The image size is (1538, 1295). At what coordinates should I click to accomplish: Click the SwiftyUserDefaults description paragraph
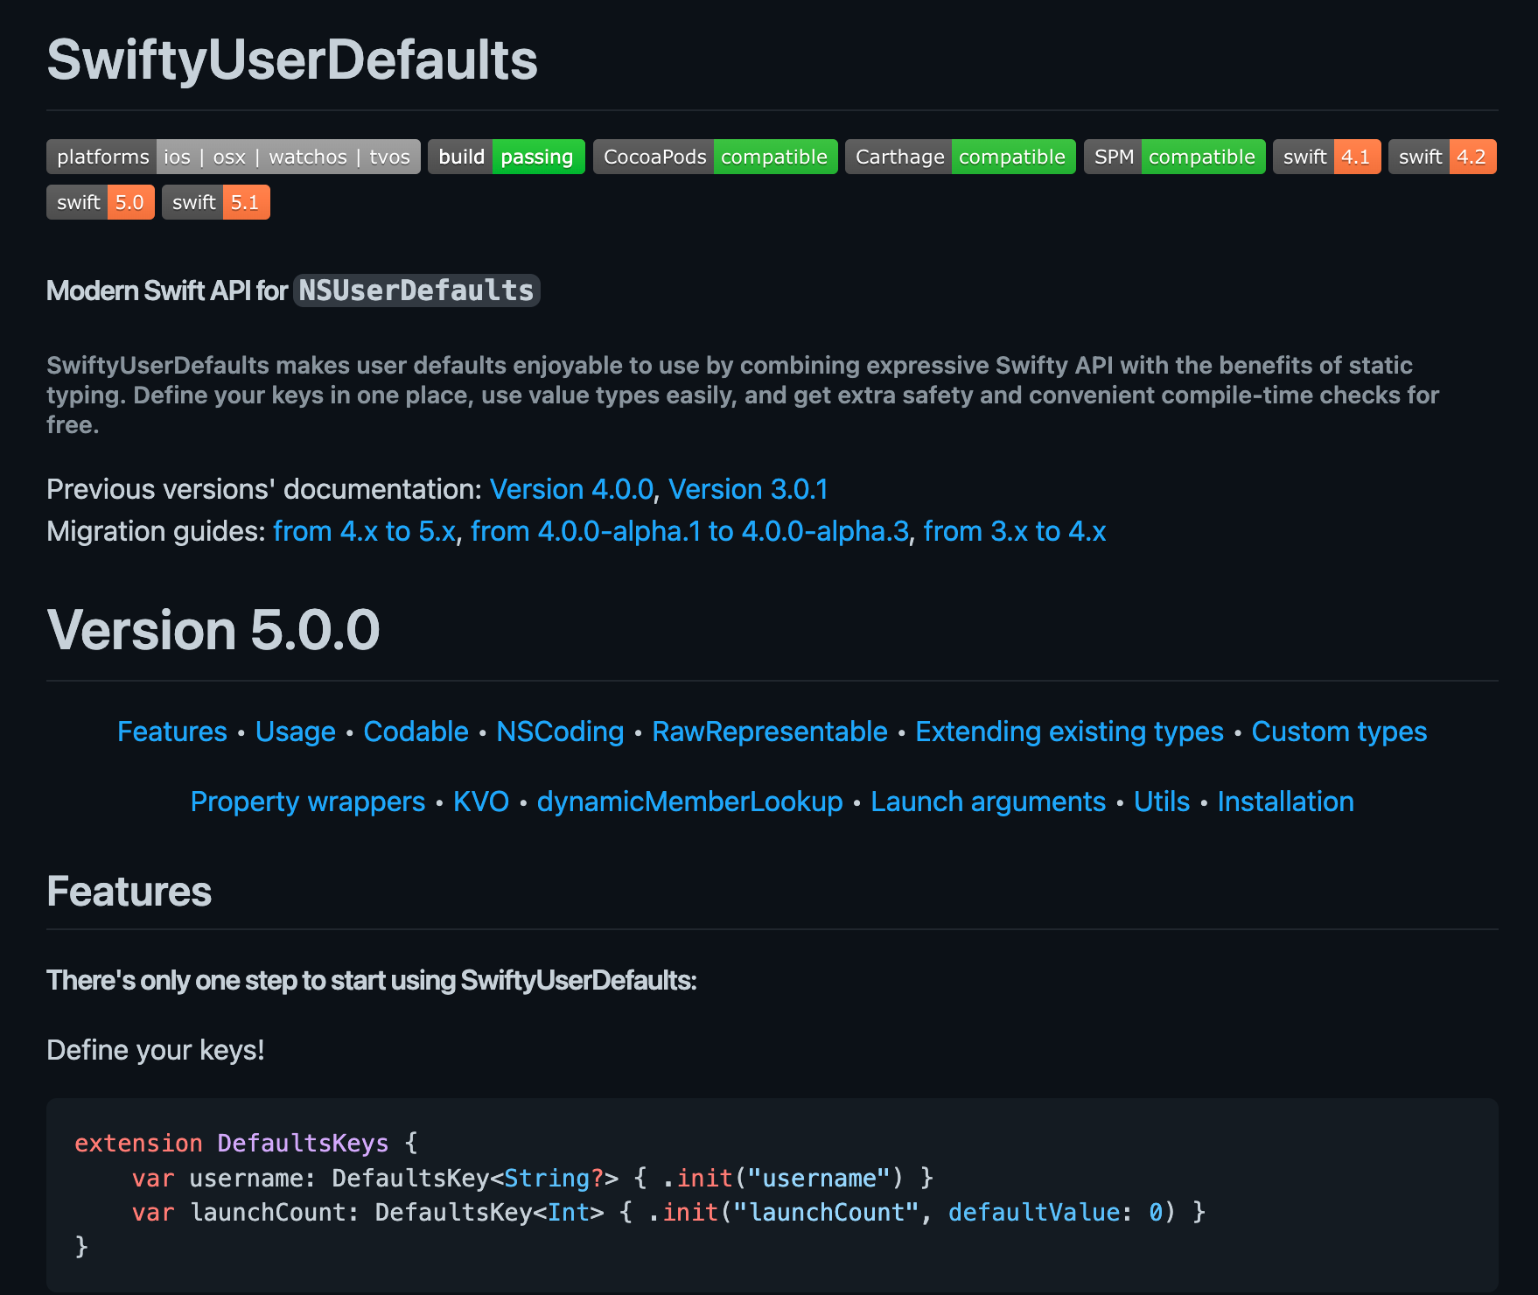click(743, 395)
